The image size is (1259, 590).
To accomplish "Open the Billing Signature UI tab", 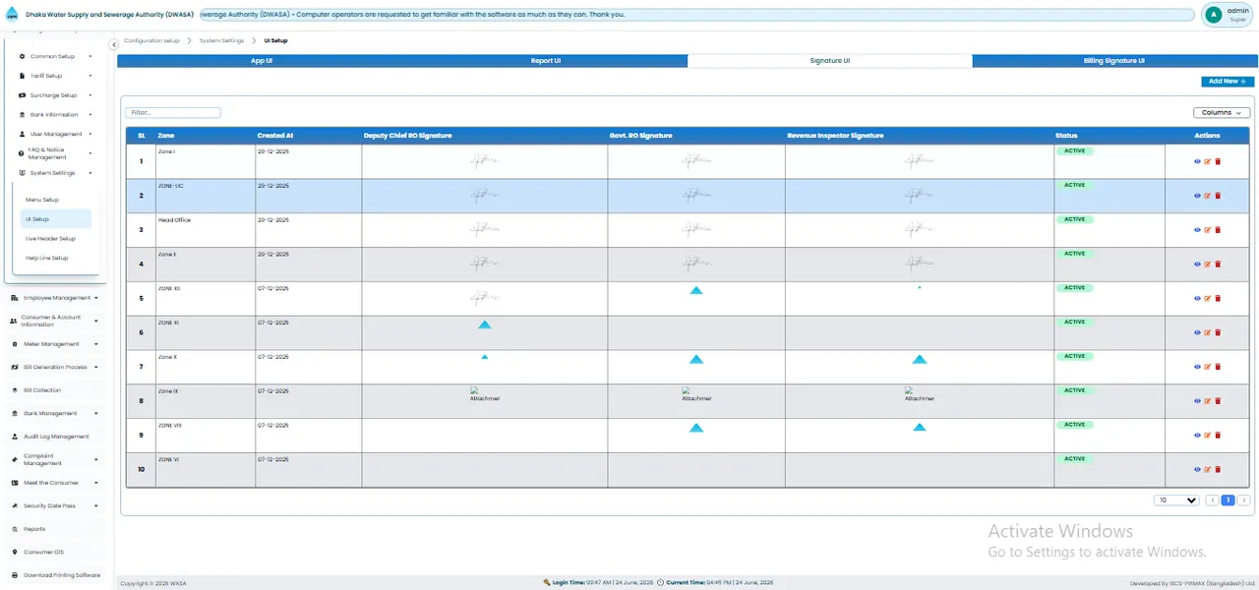I will pyautogui.click(x=1113, y=61).
